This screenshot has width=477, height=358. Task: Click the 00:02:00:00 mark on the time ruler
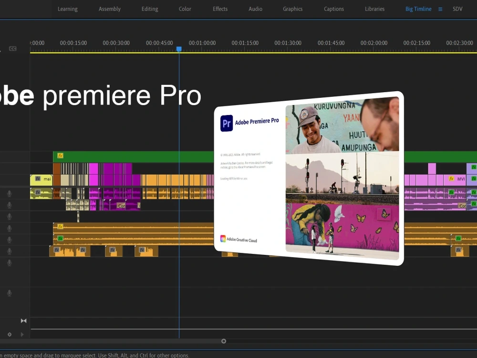pos(374,43)
